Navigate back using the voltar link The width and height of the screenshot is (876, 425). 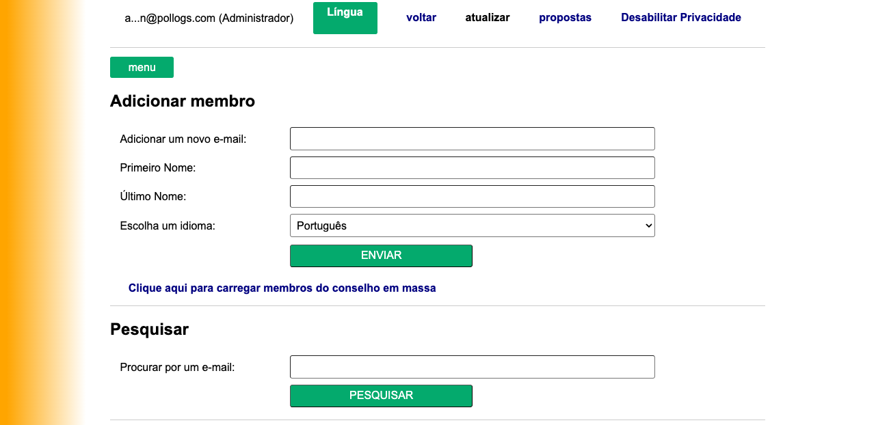[x=421, y=17]
